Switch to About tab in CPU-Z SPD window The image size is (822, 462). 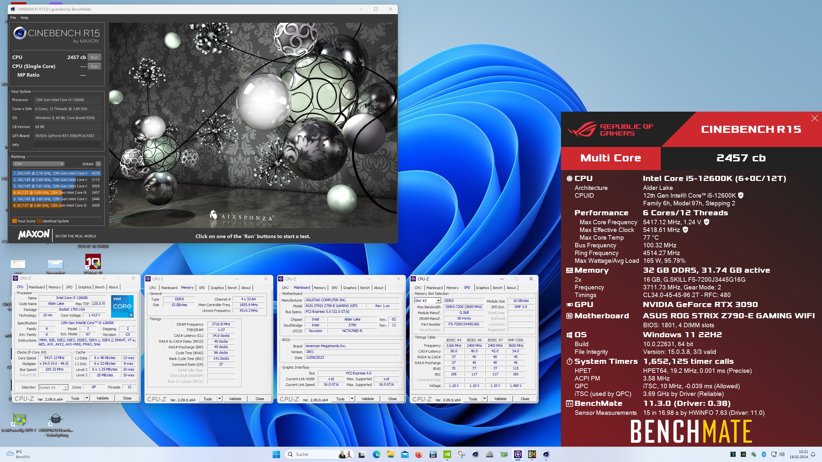click(x=511, y=288)
